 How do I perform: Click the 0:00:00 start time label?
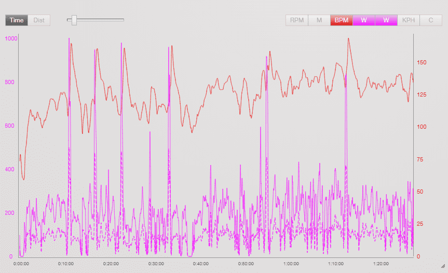click(21, 264)
